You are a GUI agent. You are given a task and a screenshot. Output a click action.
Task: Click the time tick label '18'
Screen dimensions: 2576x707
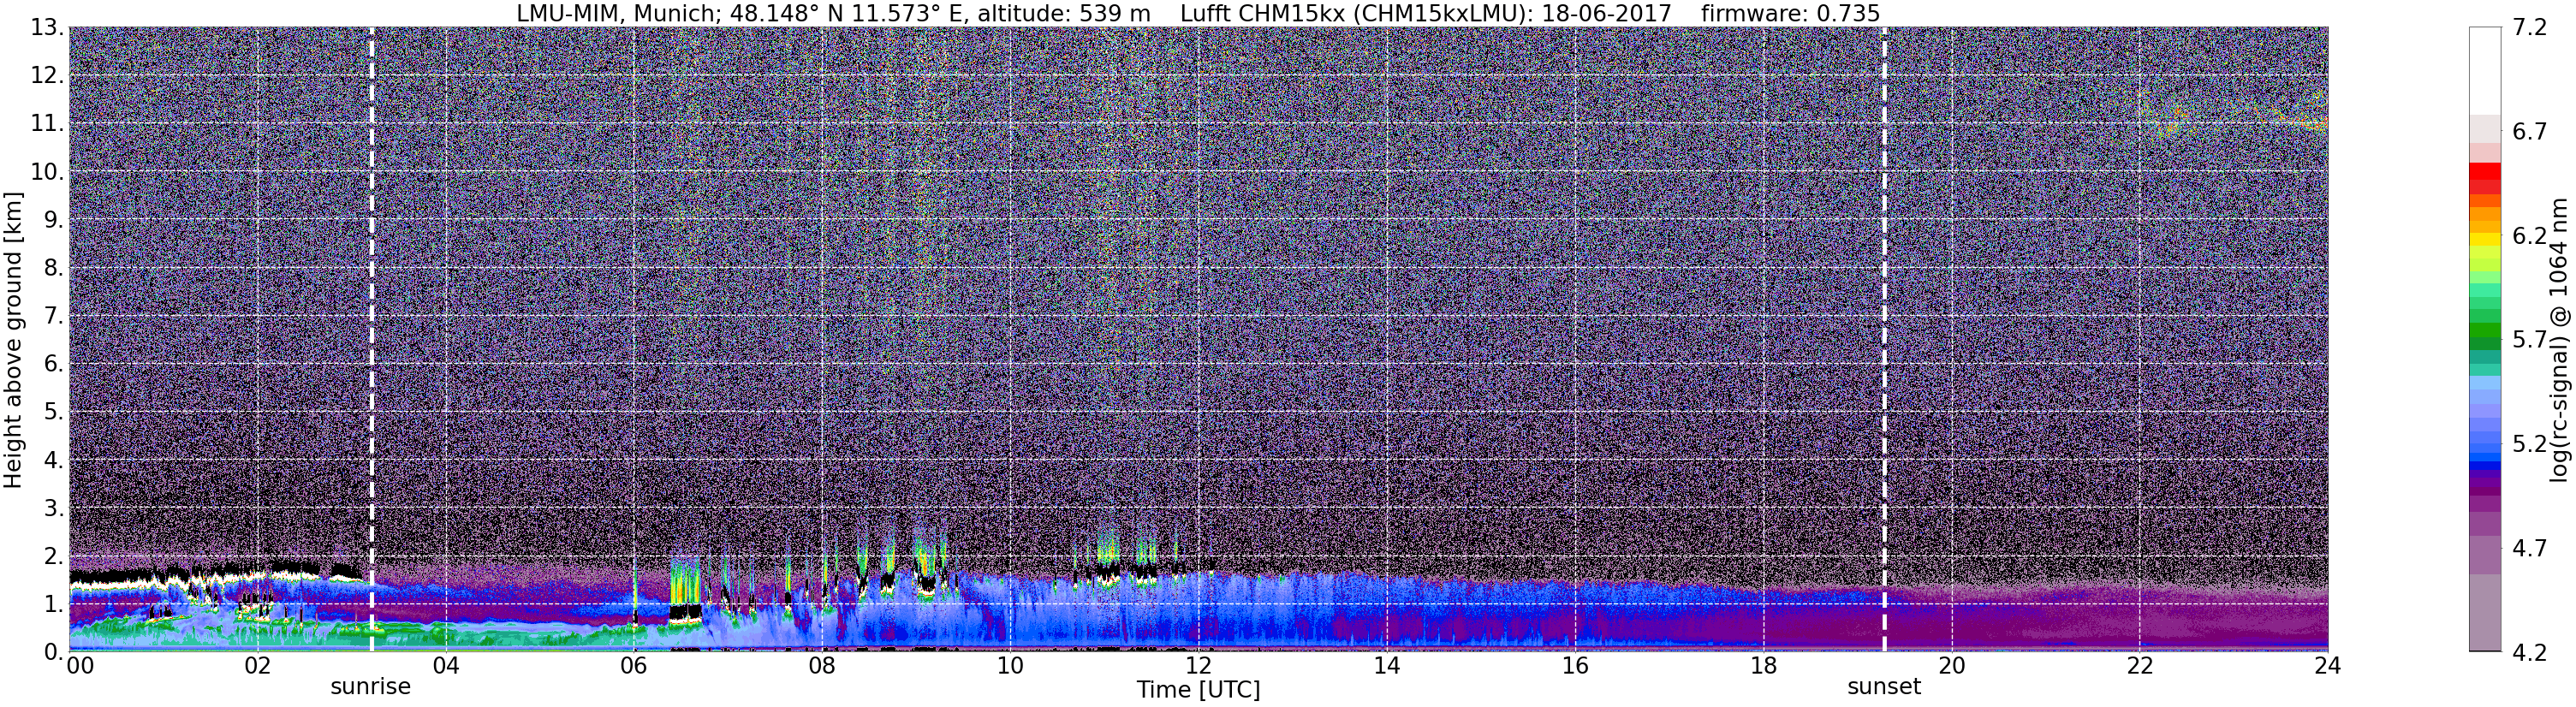coord(1763,665)
